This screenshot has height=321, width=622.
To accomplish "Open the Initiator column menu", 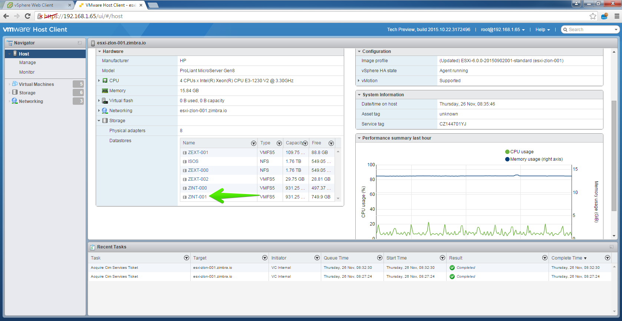I will click(317, 258).
